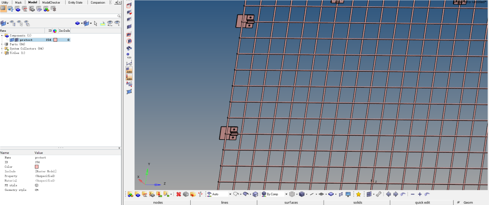Image resolution: width=489 pixels, height=205 pixels.
Task: Toggle the show/hide eye with plus-minus icon
Action: tap(110, 23)
